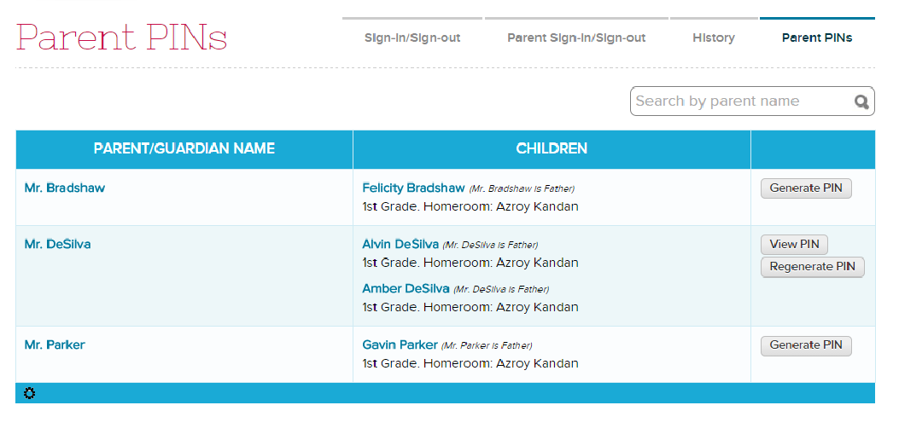Regenerate PIN for Mr. DeSilva
The image size is (899, 440).
(x=812, y=267)
